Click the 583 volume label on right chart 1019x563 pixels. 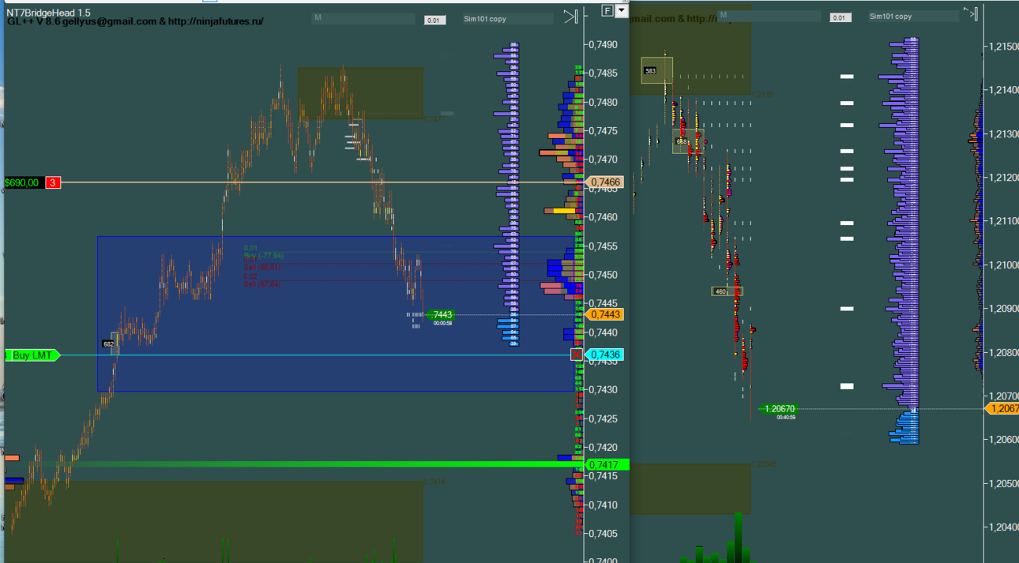click(x=650, y=71)
